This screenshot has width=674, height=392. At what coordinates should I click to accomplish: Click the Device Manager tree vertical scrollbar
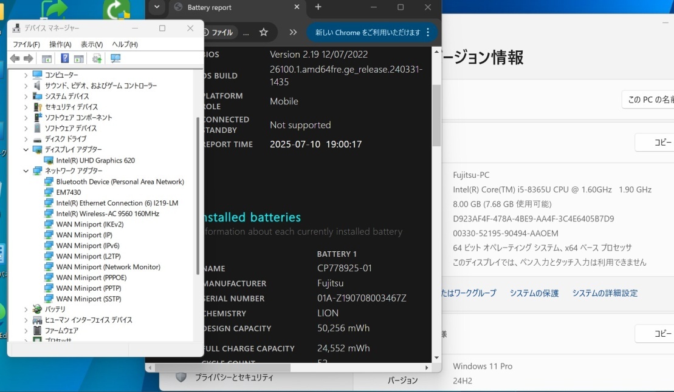(x=198, y=195)
